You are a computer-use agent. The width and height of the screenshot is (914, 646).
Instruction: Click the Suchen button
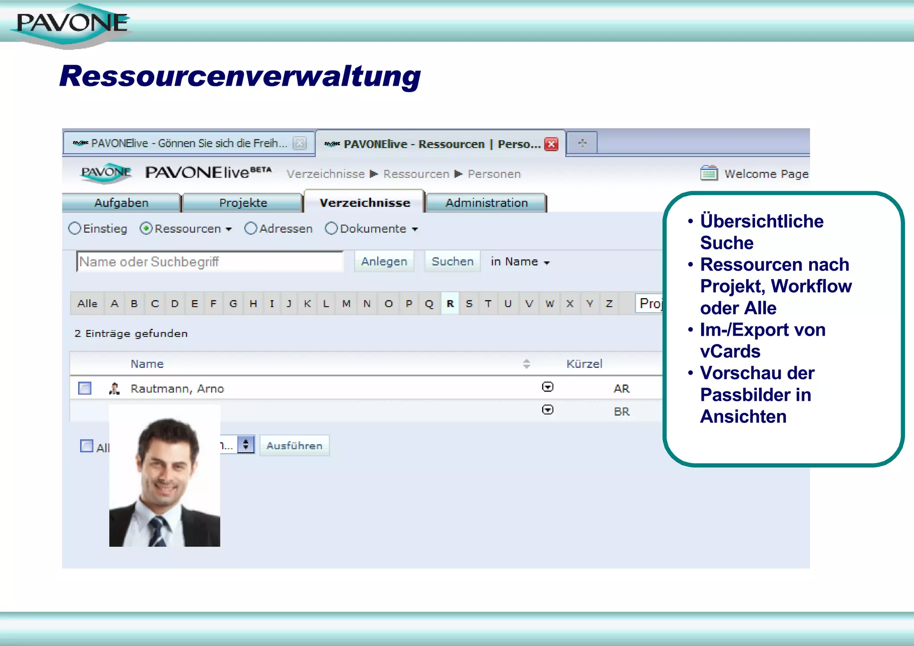[x=453, y=262]
